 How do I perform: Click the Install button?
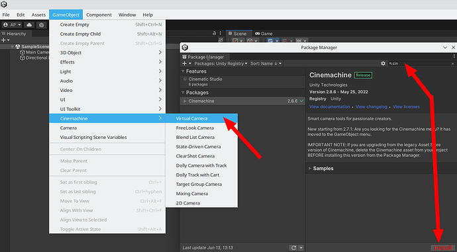click(x=442, y=247)
